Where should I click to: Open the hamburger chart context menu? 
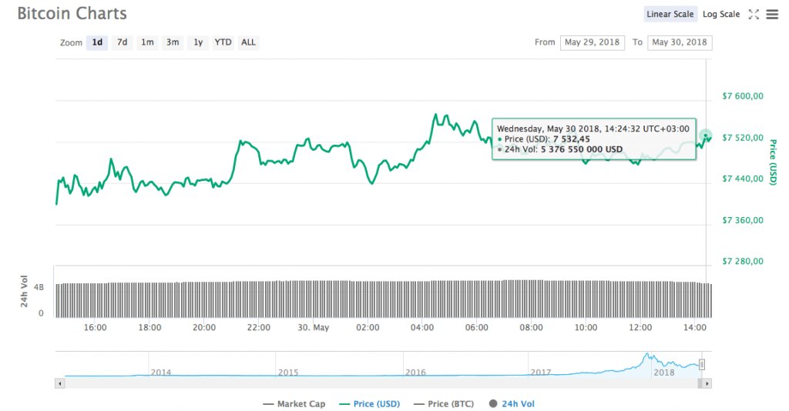click(772, 14)
